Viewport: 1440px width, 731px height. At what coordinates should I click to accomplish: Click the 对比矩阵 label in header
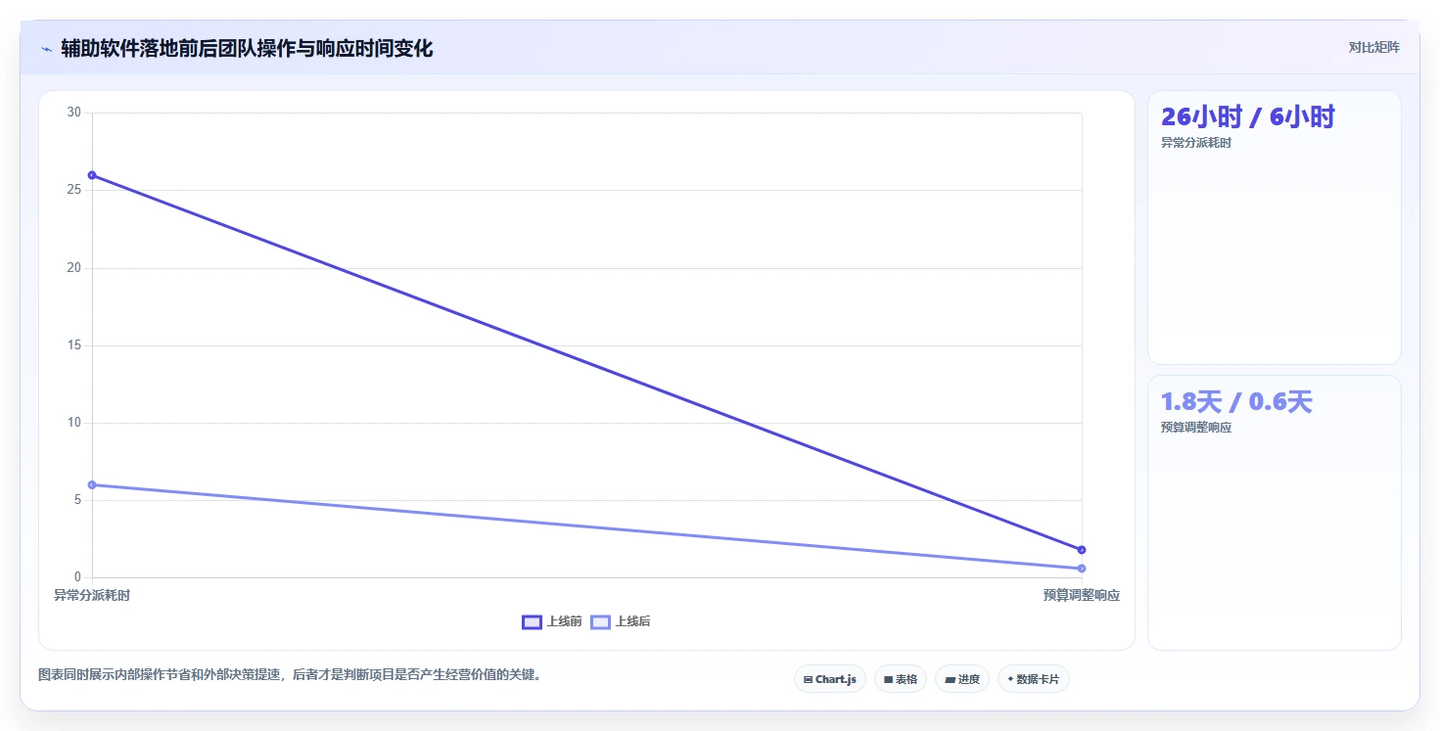(x=1374, y=47)
